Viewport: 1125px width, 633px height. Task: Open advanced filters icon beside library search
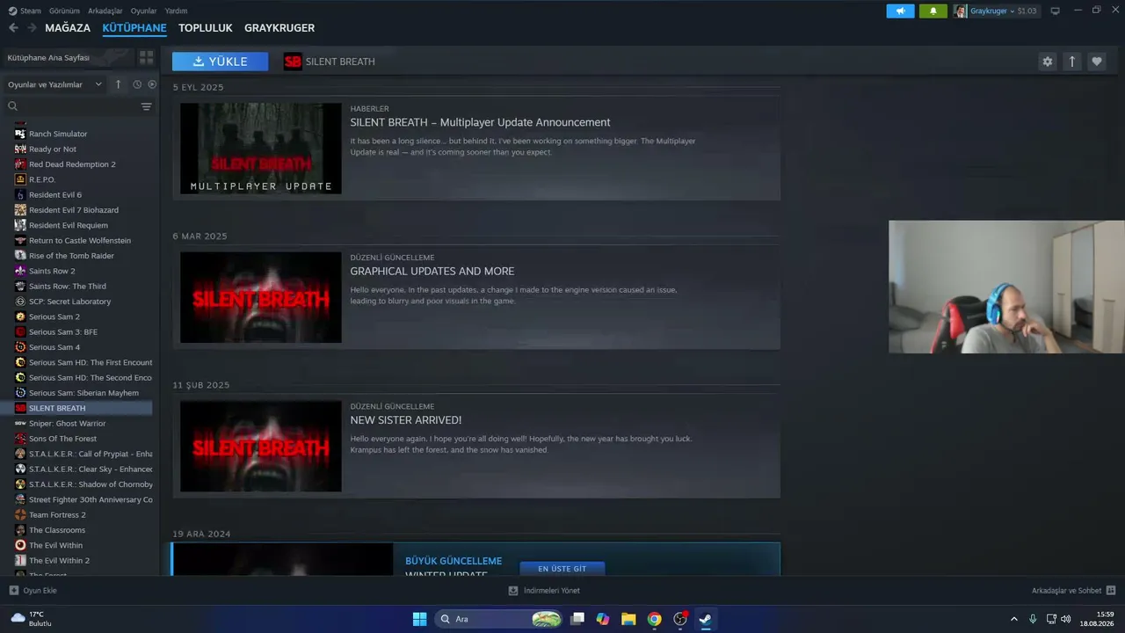(146, 106)
